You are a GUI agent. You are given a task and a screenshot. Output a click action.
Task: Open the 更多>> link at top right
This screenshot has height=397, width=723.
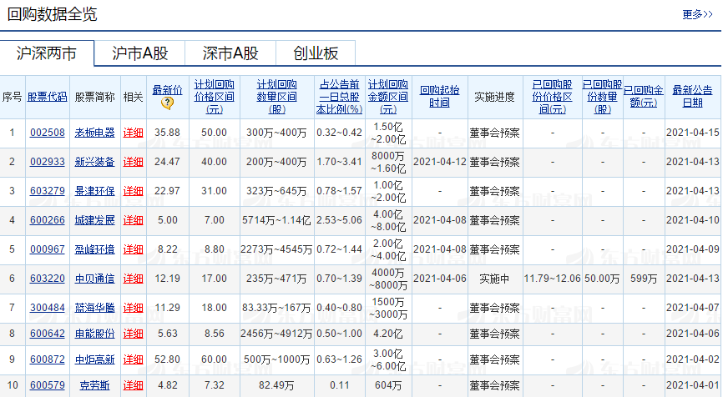pyautogui.click(x=697, y=14)
